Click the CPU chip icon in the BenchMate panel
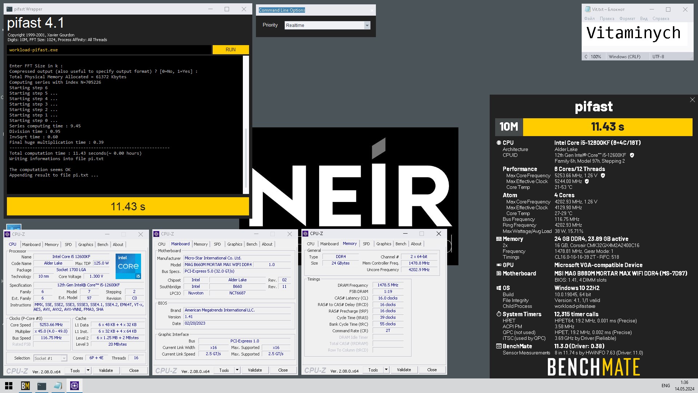 click(499, 143)
